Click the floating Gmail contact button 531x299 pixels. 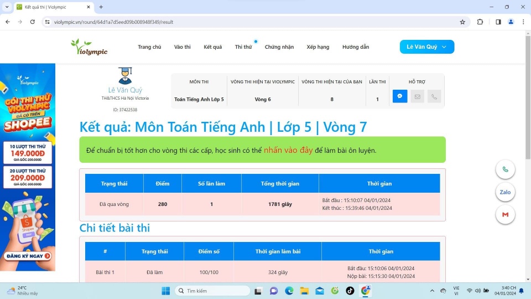pos(505,214)
